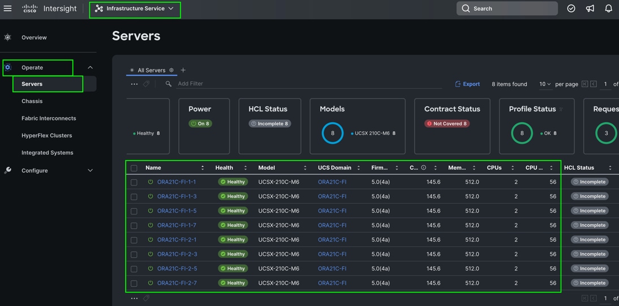Click the HCL Status Incomplete 8 badge
Screen dimensions: 619x306
(x=270, y=123)
